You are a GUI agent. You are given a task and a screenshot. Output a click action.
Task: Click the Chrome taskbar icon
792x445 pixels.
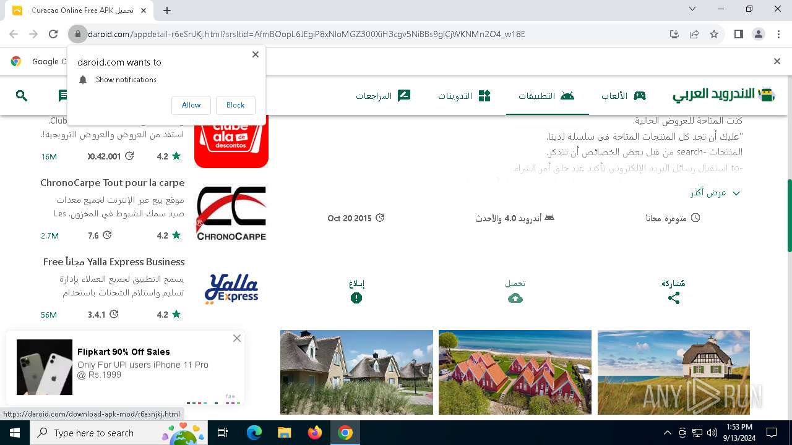coord(345,433)
